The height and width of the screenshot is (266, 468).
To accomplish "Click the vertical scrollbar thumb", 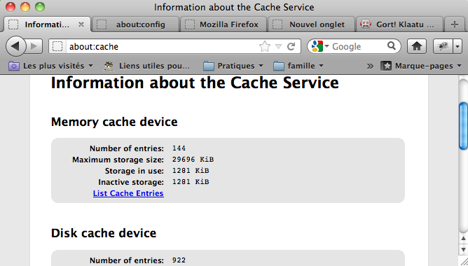I will (x=463, y=125).
